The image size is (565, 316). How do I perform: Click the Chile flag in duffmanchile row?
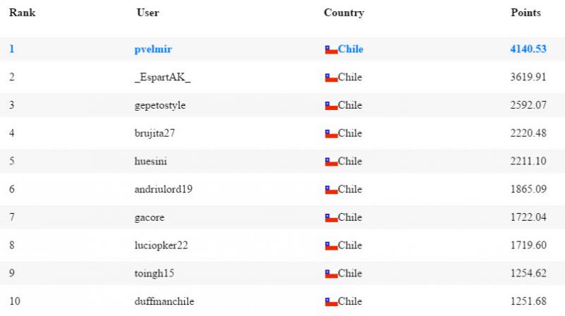click(x=331, y=302)
